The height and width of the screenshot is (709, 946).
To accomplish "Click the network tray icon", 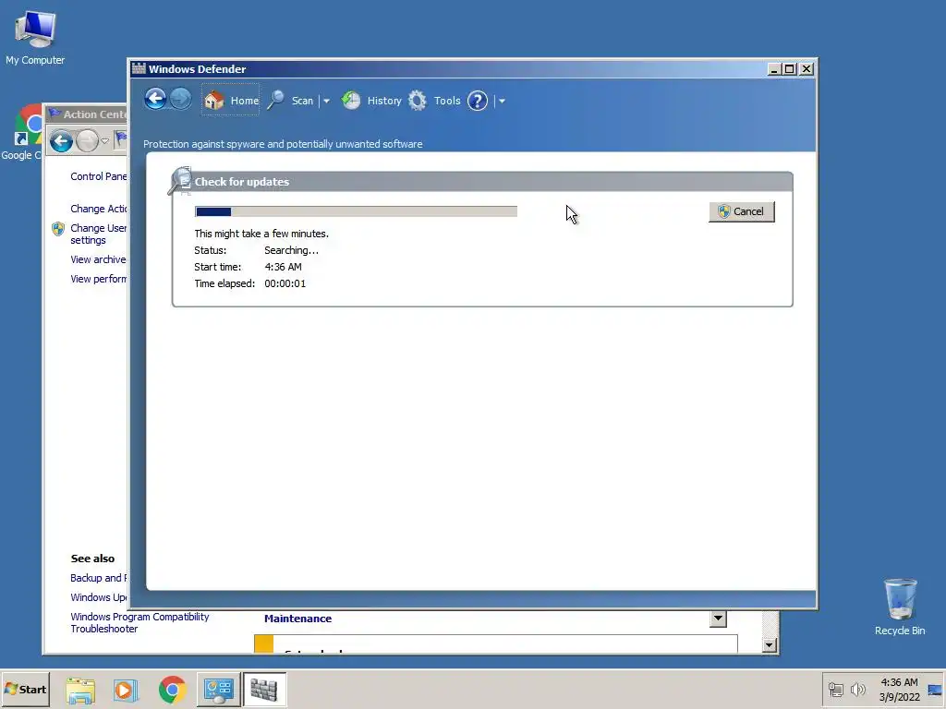I will [x=835, y=690].
